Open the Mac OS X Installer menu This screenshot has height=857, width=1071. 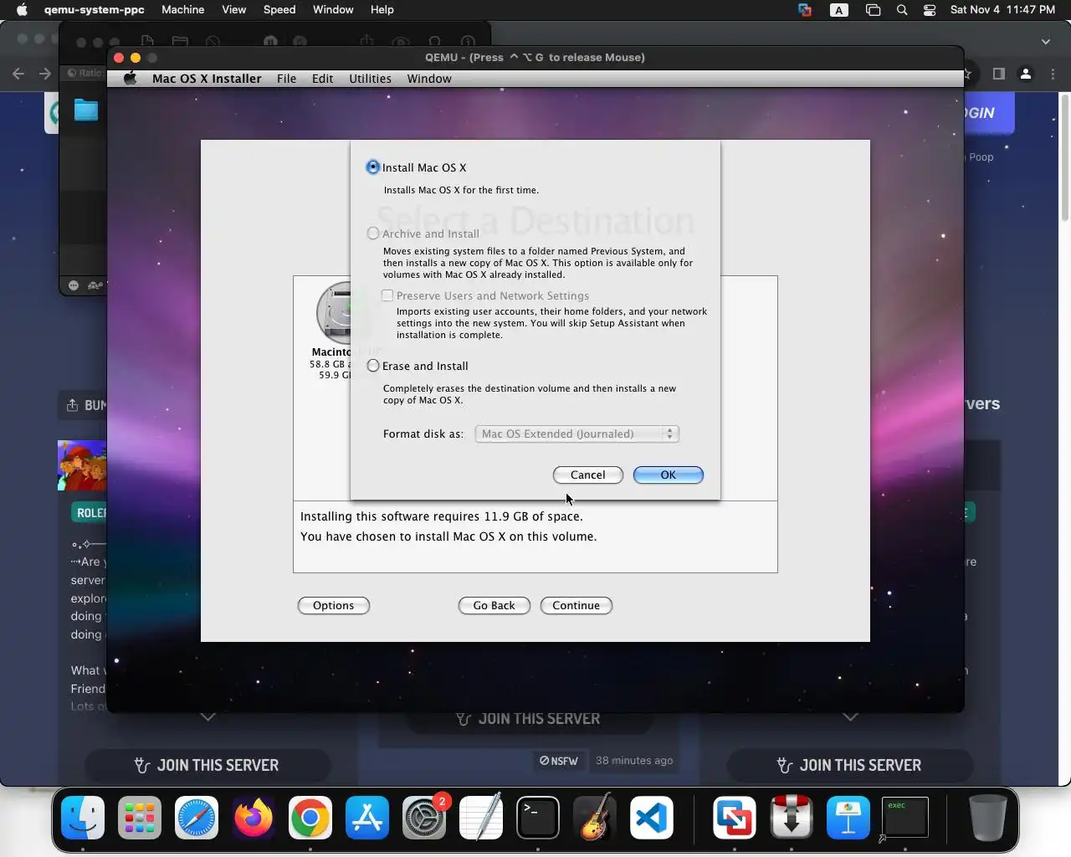click(x=207, y=79)
